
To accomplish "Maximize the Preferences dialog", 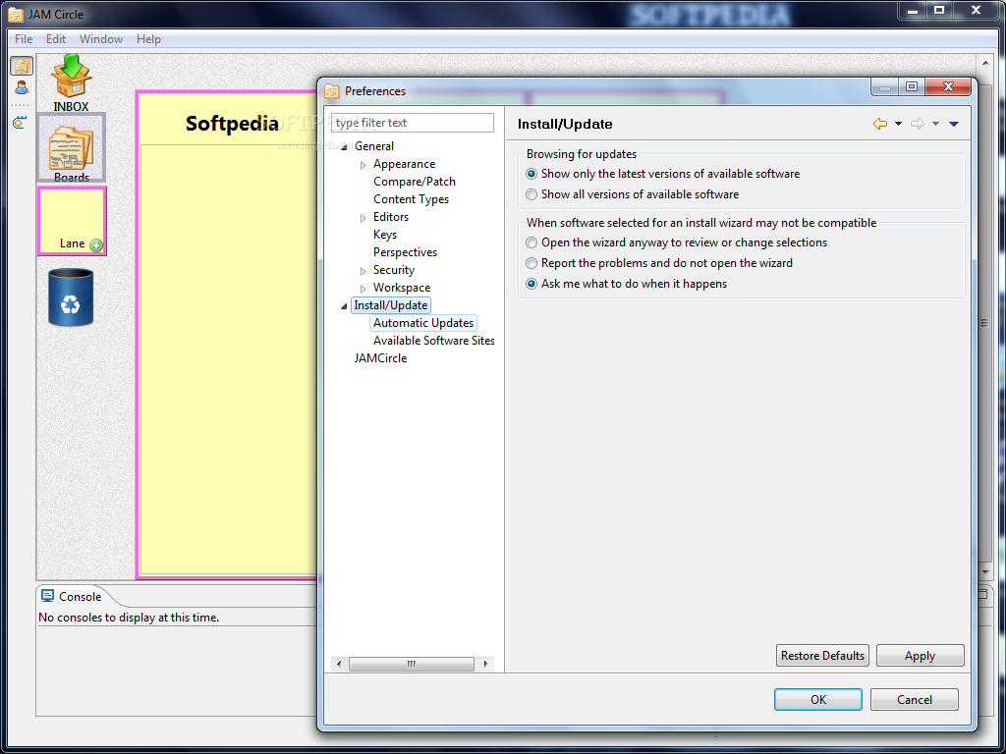I will point(912,86).
